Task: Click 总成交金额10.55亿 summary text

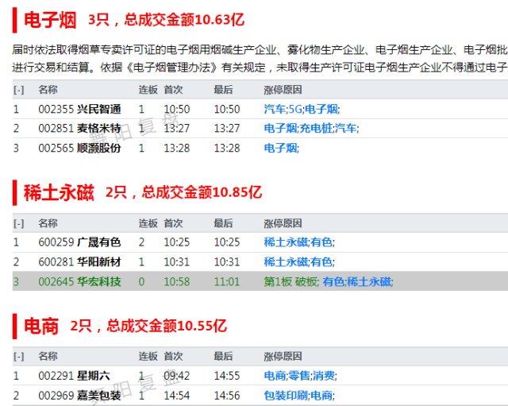Action: [167, 325]
